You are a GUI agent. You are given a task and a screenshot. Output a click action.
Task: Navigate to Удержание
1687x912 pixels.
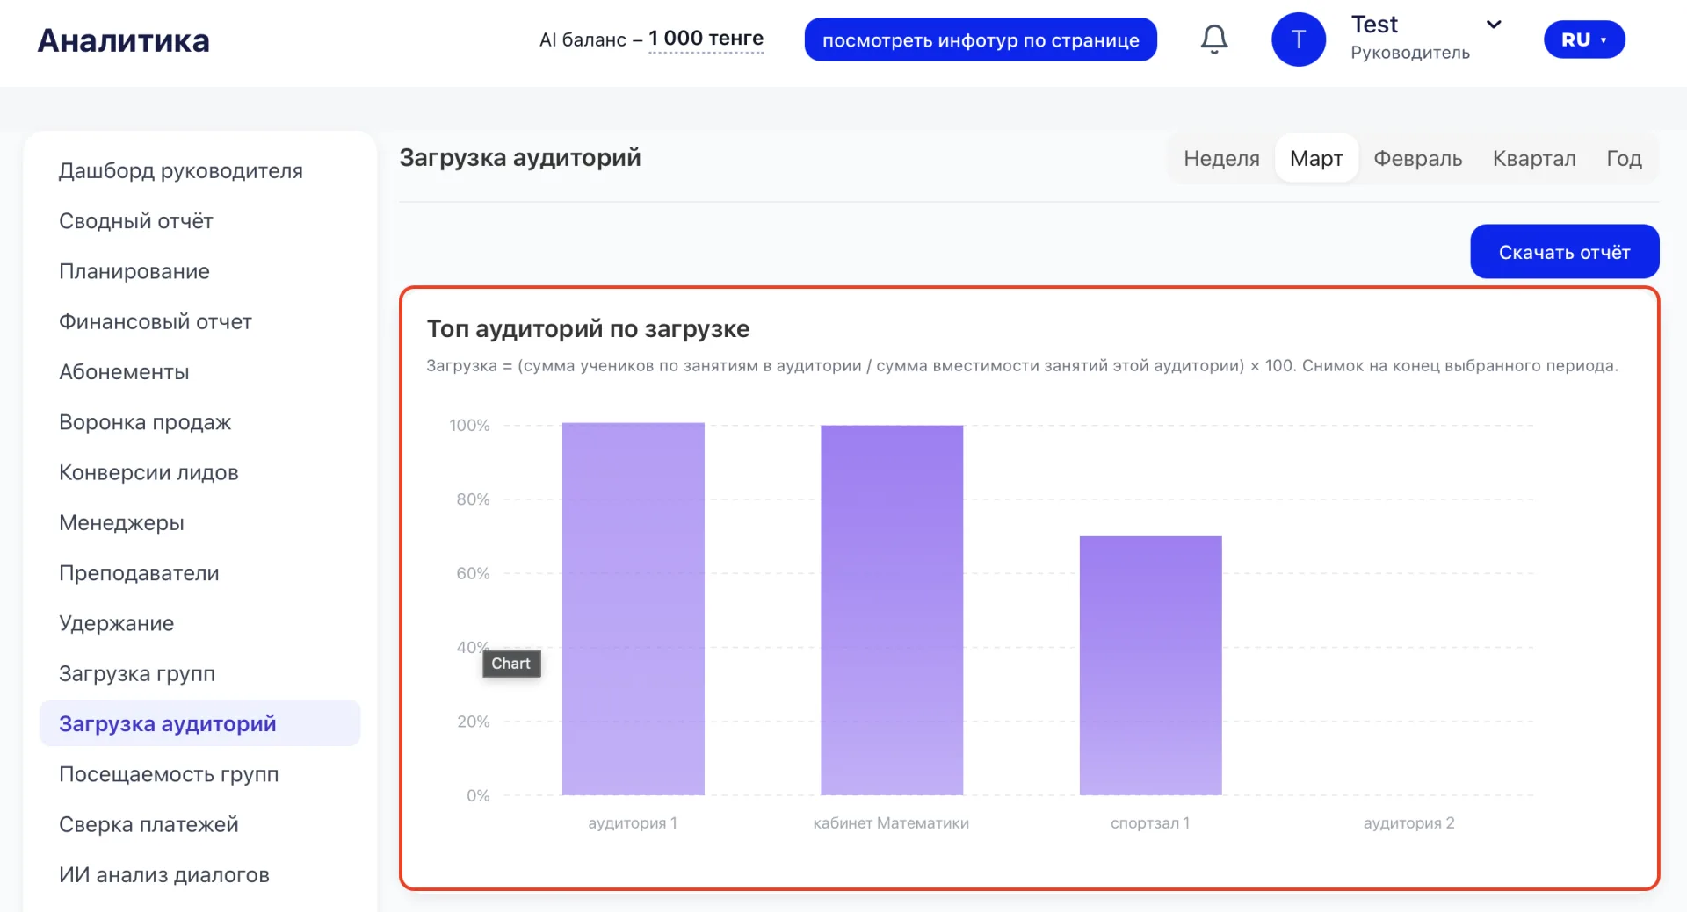coord(117,623)
